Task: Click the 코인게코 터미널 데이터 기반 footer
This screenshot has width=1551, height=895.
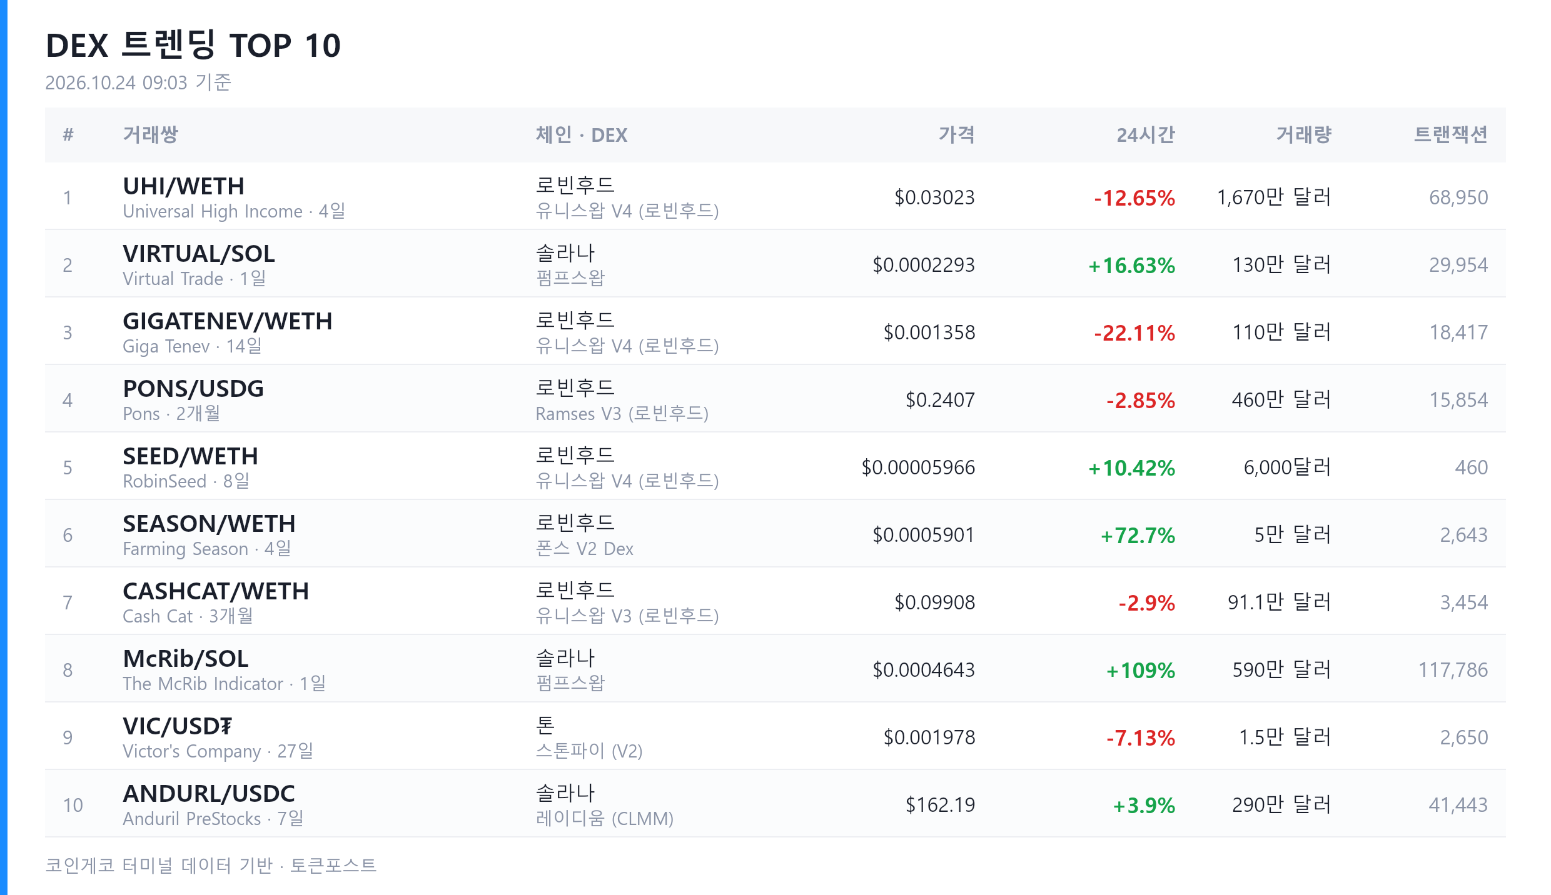Action: [x=159, y=866]
